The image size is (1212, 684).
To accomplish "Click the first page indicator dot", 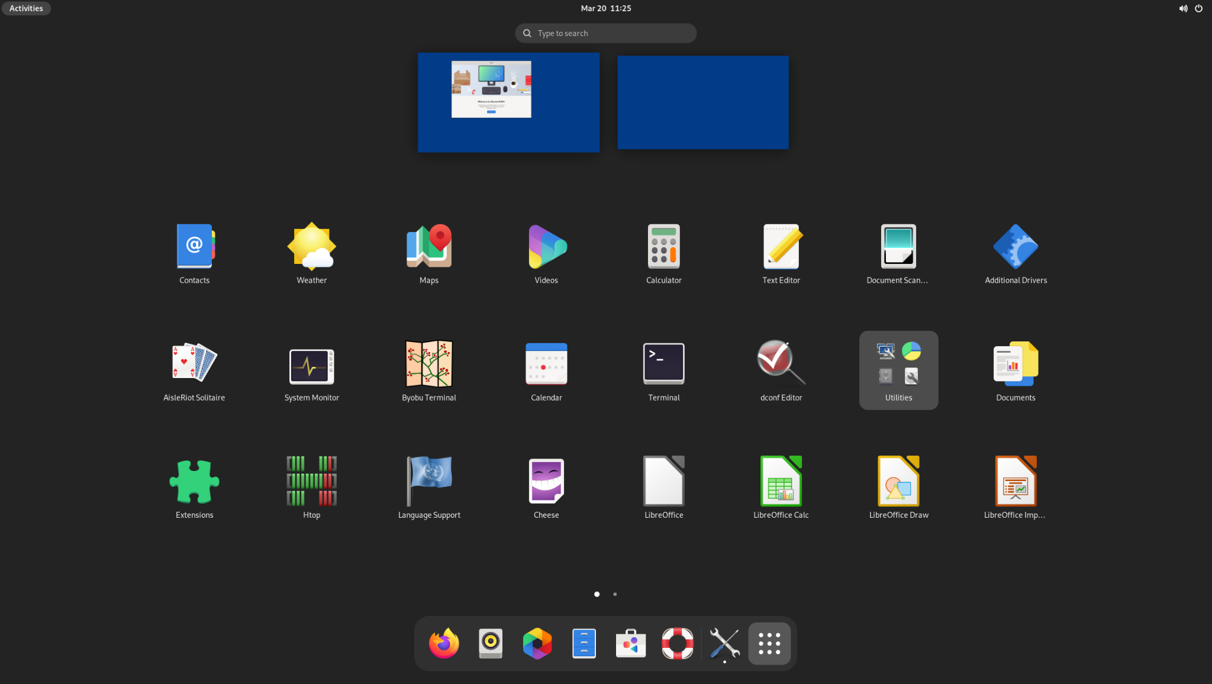I will (x=597, y=593).
